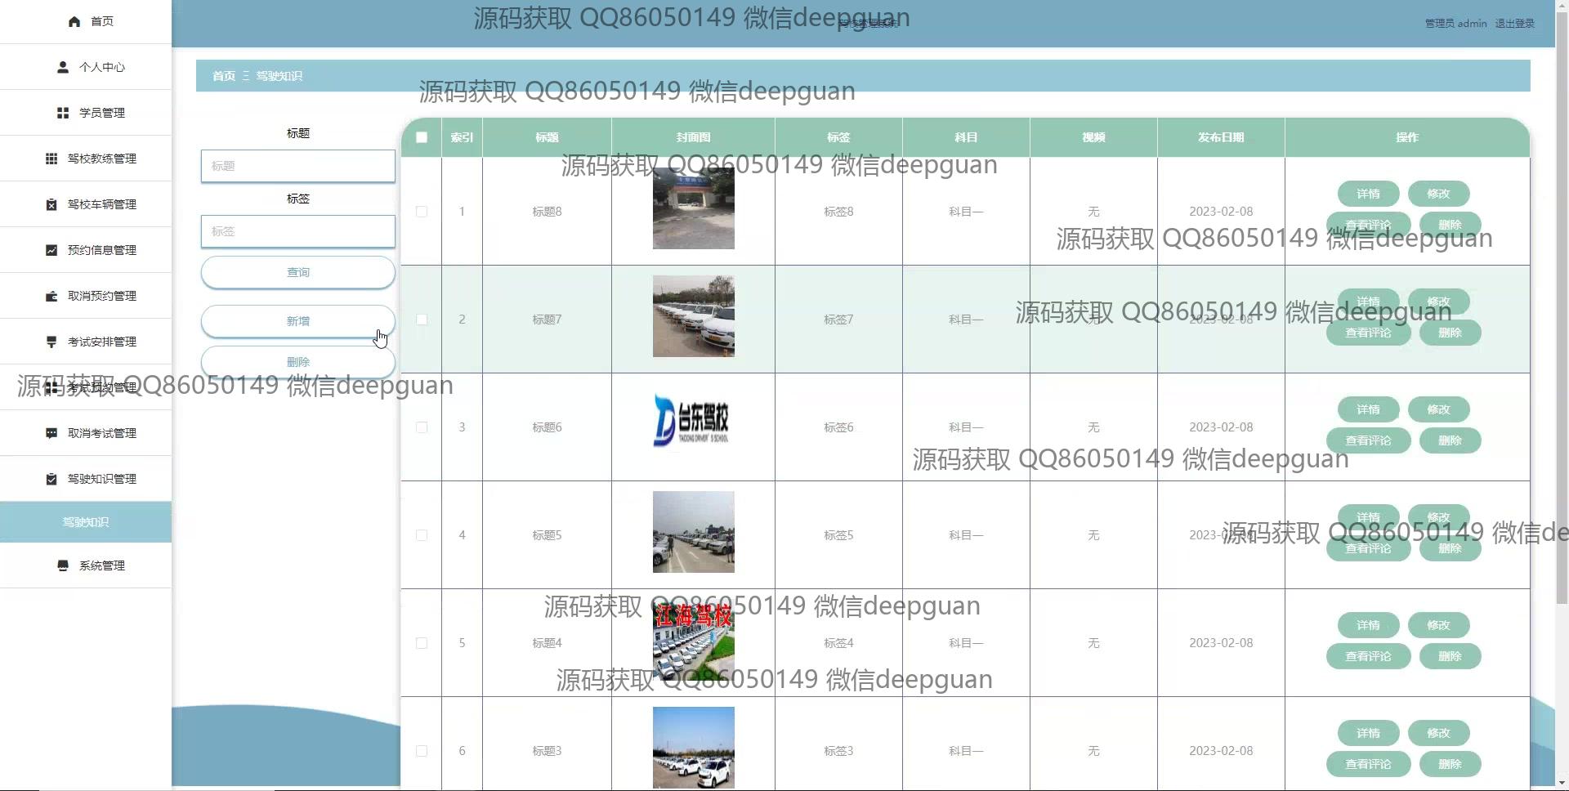Toggle the select-all checkbox in table header
This screenshot has width=1569, height=791.
(422, 137)
